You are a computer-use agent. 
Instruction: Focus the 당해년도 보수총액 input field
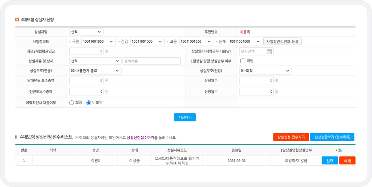[86, 81]
